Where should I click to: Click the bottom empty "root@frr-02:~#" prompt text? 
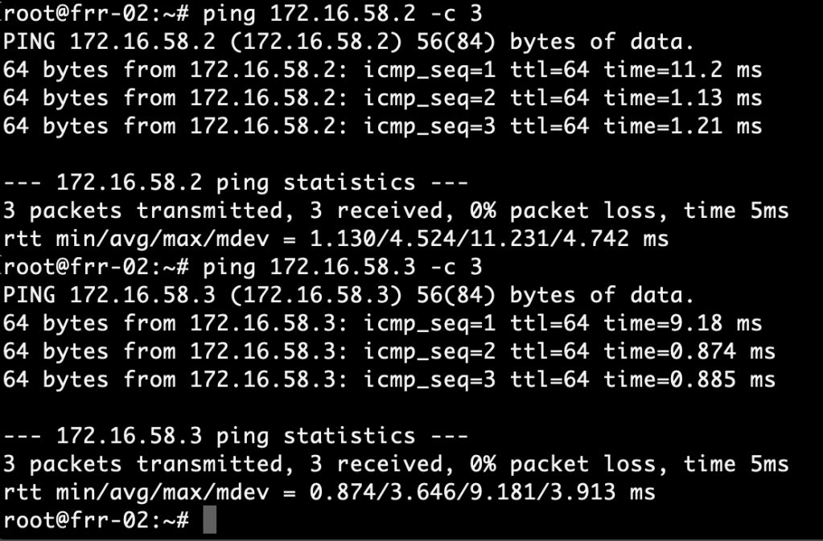(x=97, y=520)
